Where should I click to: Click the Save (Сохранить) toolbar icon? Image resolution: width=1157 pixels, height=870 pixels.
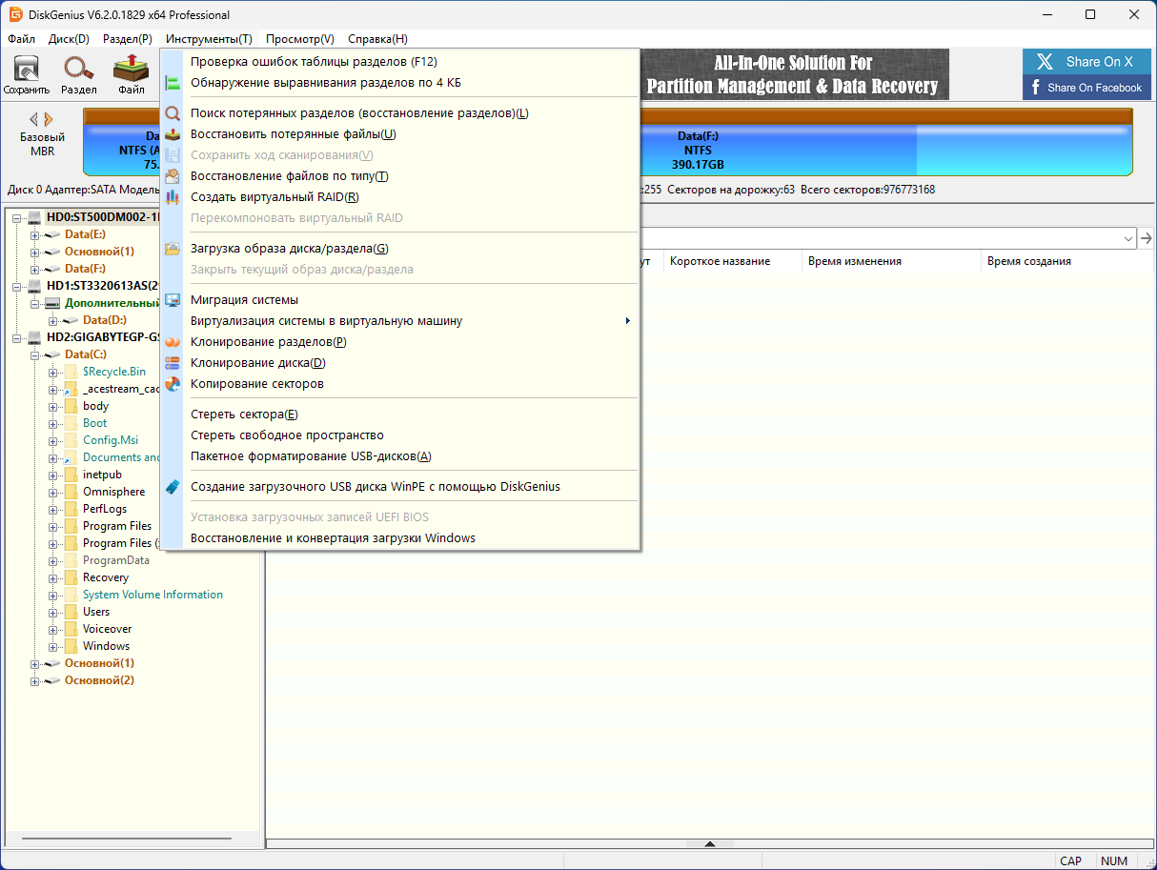point(26,69)
